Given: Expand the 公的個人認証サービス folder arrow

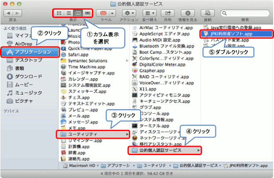Looking at the screenshot, I should 198,151.
